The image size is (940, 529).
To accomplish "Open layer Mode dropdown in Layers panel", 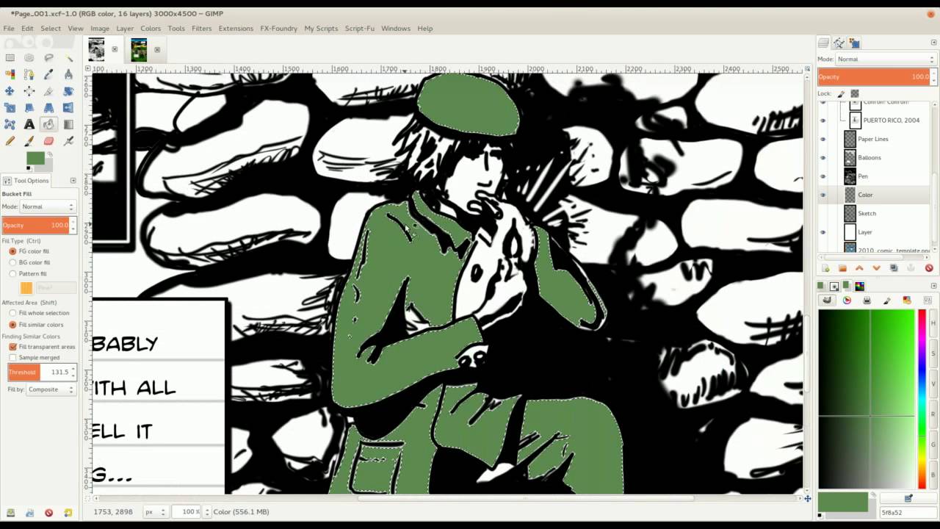I will point(886,59).
